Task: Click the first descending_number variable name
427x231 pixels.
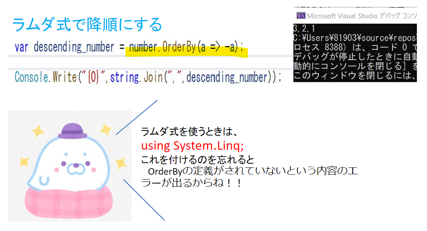Action: click(74, 47)
